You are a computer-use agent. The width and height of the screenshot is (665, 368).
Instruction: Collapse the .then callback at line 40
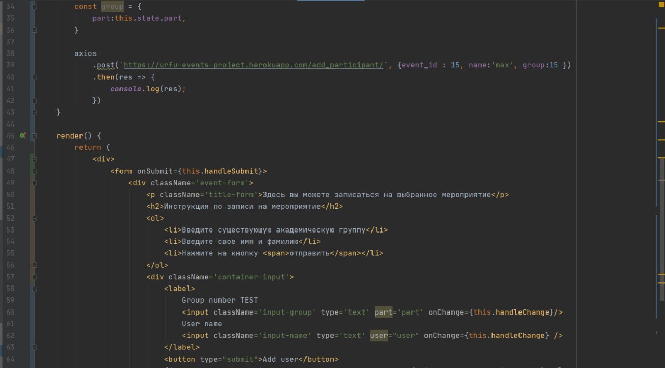34,77
